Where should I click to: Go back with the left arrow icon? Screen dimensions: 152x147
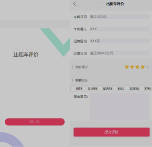74,4
